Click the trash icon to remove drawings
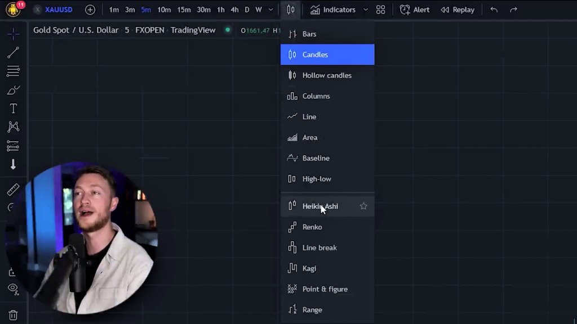Screen dimensions: 577x324 tap(13, 315)
